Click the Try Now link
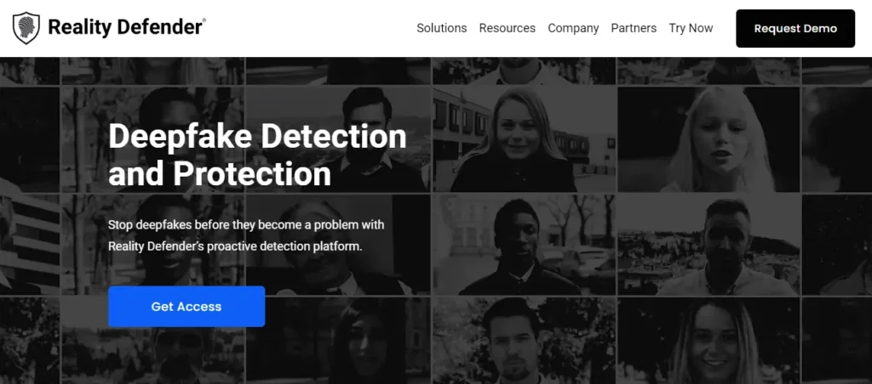Image resolution: width=872 pixels, height=384 pixels. (691, 28)
